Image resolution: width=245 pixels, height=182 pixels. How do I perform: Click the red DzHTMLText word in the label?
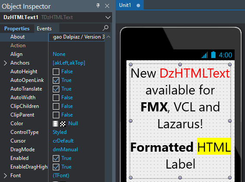click(195, 74)
